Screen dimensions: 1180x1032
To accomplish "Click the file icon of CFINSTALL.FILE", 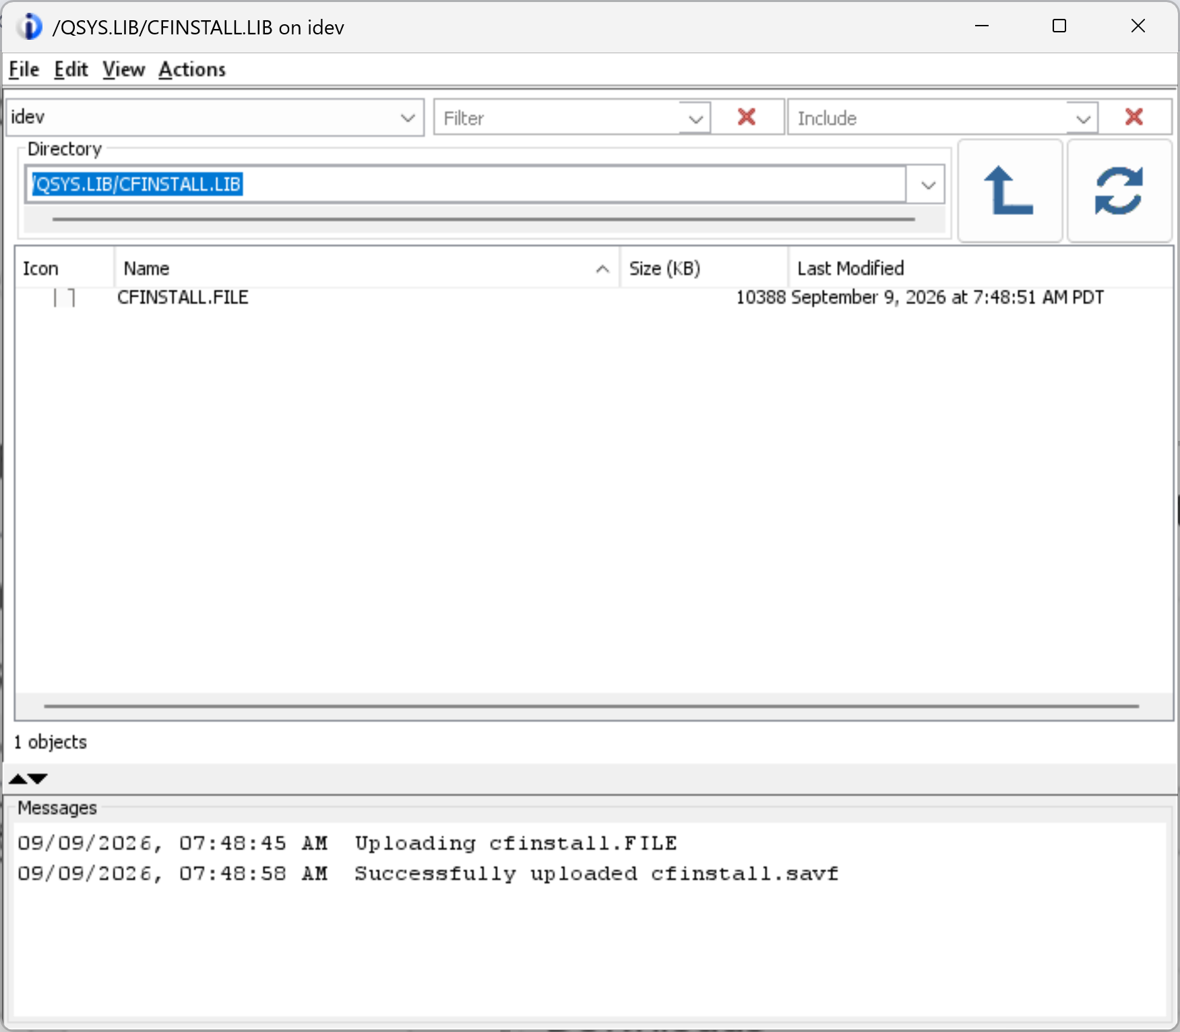I will 64,297.
